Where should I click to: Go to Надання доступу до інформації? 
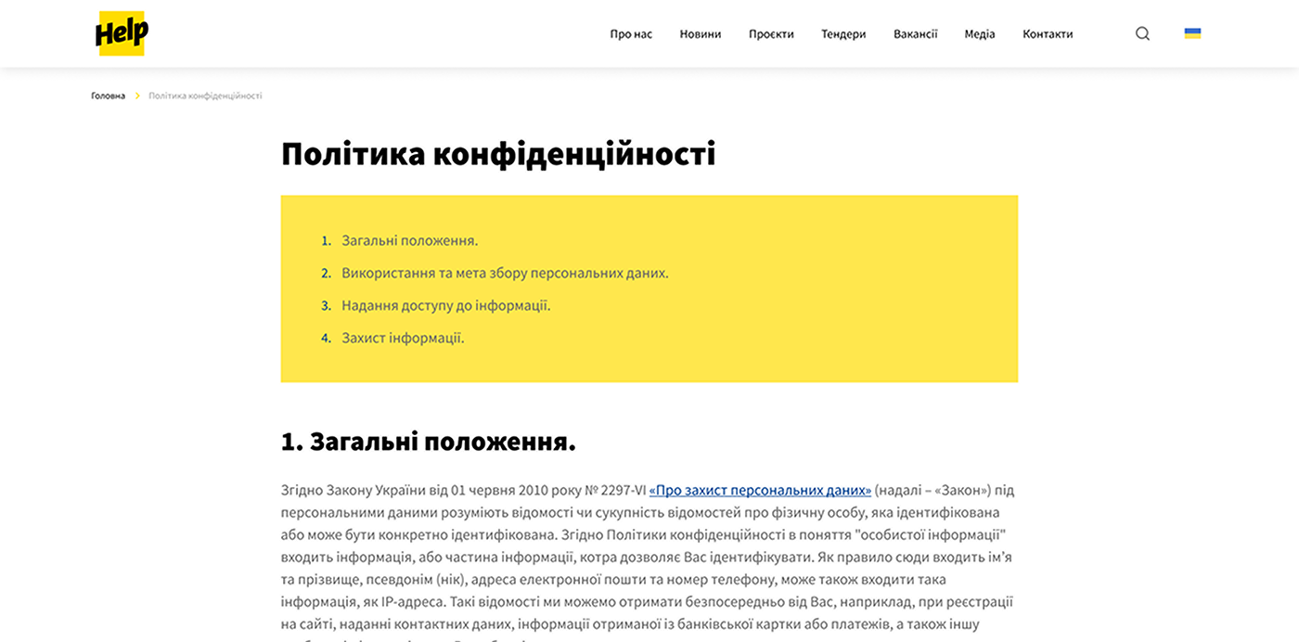[445, 305]
